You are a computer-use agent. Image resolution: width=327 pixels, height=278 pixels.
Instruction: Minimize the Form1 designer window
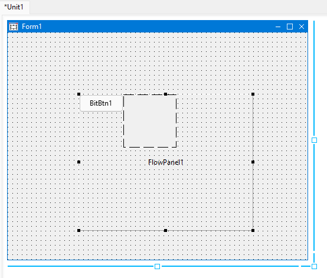[x=278, y=27]
